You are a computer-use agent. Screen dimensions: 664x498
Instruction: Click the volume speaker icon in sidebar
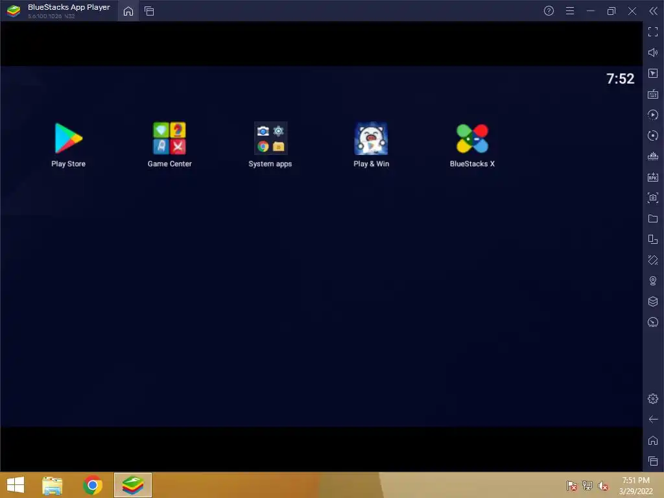653,53
